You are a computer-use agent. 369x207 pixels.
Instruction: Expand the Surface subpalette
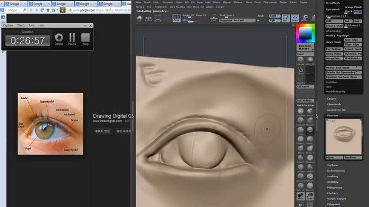pyautogui.click(x=332, y=165)
